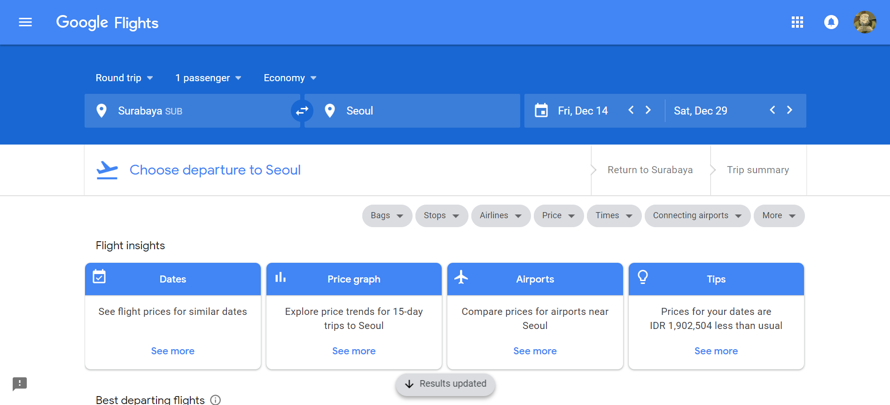Click the calendar icon beside departure date
Image resolution: width=890 pixels, height=405 pixels.
coord(541,111)
